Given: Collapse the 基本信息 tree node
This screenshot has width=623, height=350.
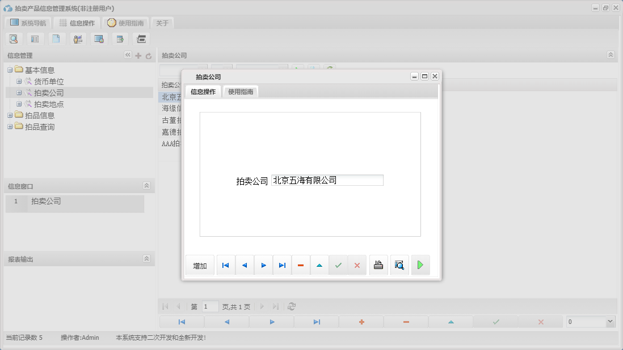Looking at the screenshot, I should [x=10, y=69].
